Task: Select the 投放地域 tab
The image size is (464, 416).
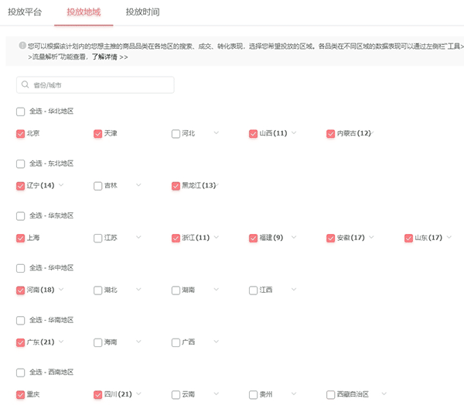Action: [84, 12]
